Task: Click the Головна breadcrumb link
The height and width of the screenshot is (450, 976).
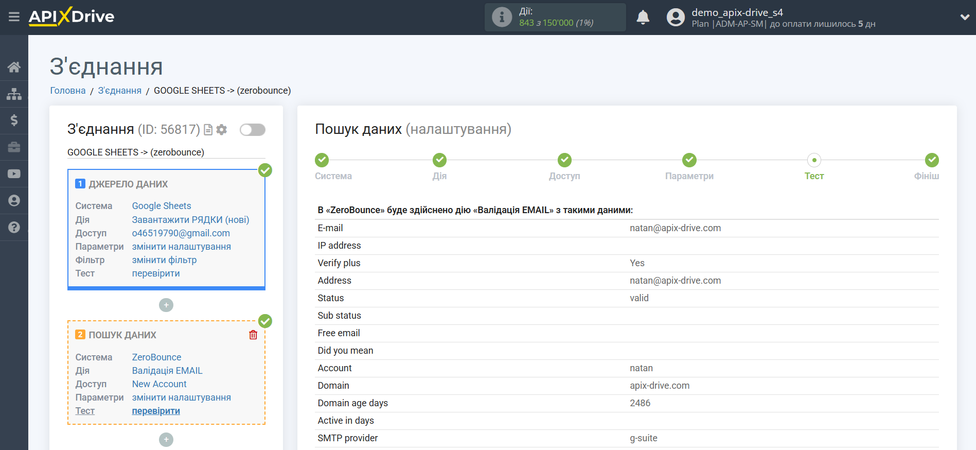Action: pos(68,91)
